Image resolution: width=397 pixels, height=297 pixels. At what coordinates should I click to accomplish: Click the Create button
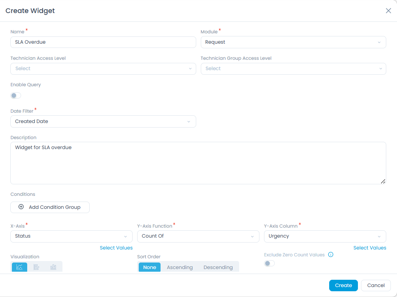(x=343, y=285)
